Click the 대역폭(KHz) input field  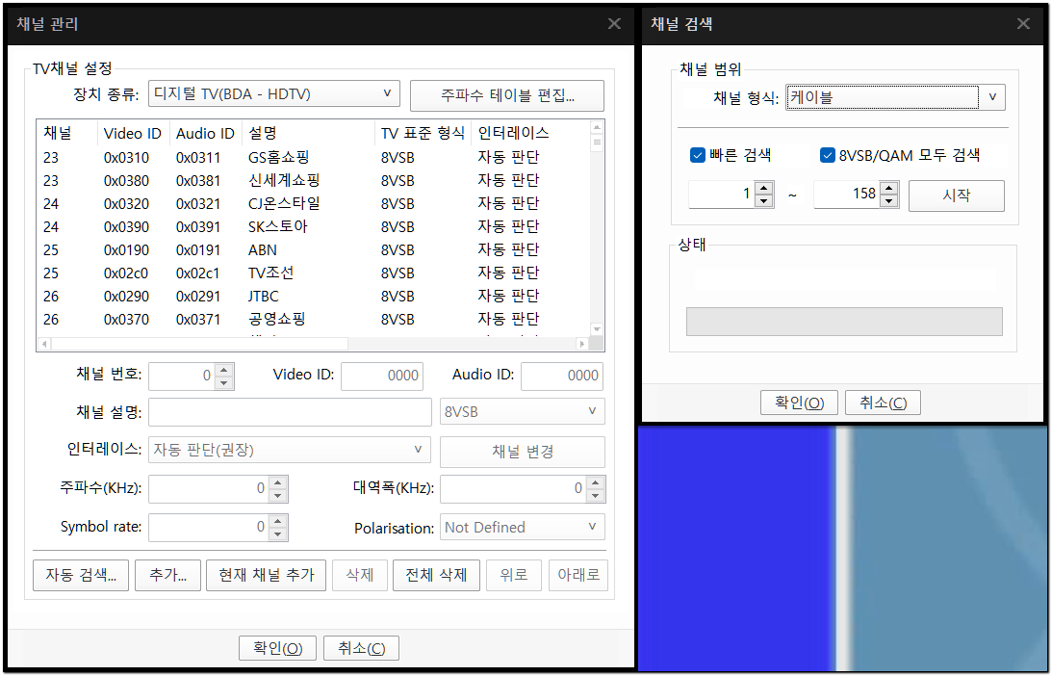513,489
